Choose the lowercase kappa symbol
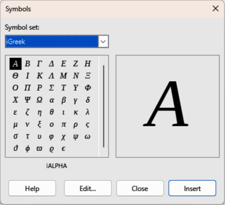Image resolution: width=225 pixels, height=205 pixels. click(76, 112)
